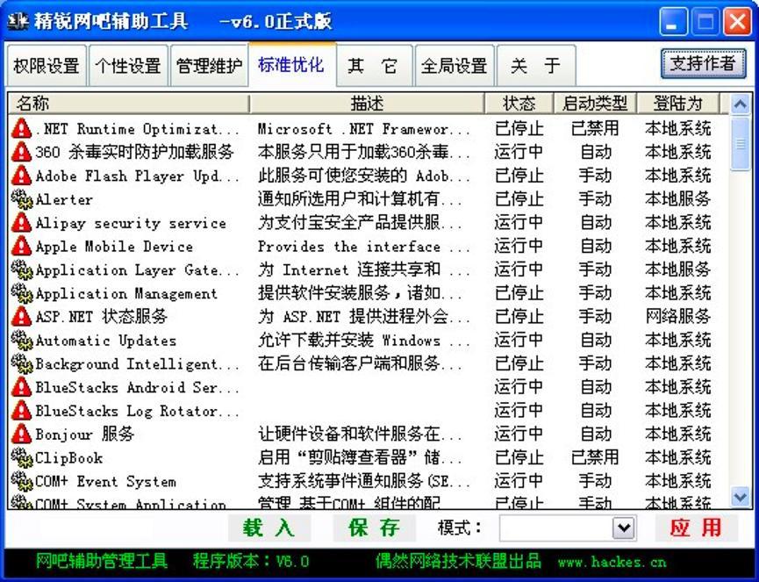The image size is (759, 582).
Task: Click 偶然网络技术联盟出品 in the status bar
Action: [458, 561]
